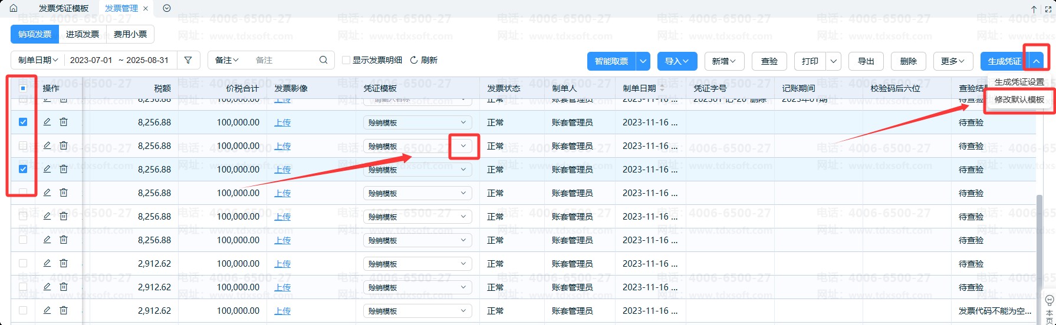Expand the 智能取票 dropdown arrow
The width and height of the screenshot is (1056, 325).
643,61
